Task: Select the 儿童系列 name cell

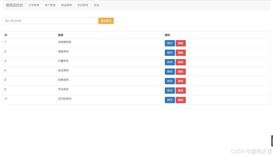Action: coord(110,62)
